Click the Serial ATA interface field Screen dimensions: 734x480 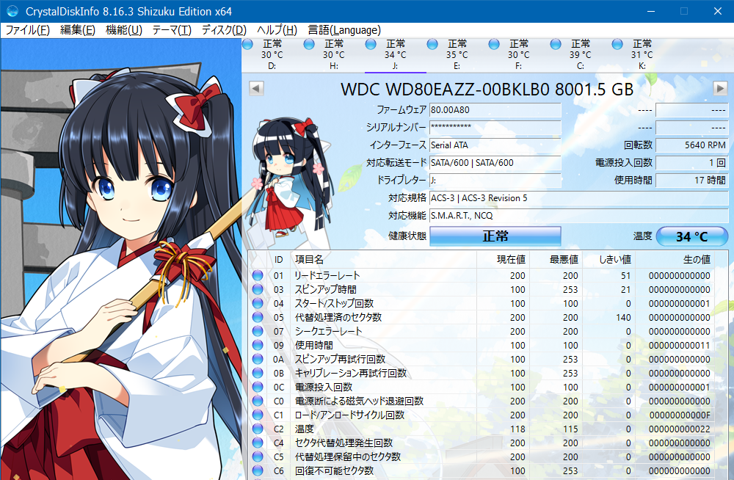pos(495,145)
